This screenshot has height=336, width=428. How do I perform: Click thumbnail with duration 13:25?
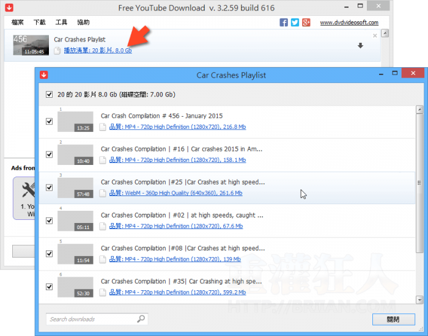pyautogui.click(x=75, y=122)
